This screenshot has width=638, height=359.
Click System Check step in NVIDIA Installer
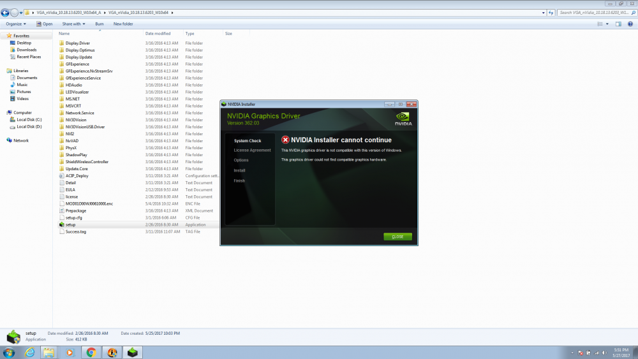(x=248, y=141)
